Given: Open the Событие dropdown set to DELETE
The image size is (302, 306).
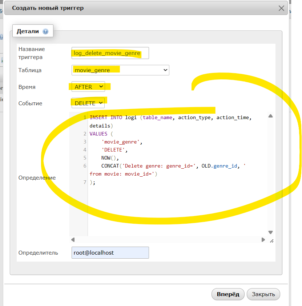Looking at the screenshot, I should click(x=88, y=103).
